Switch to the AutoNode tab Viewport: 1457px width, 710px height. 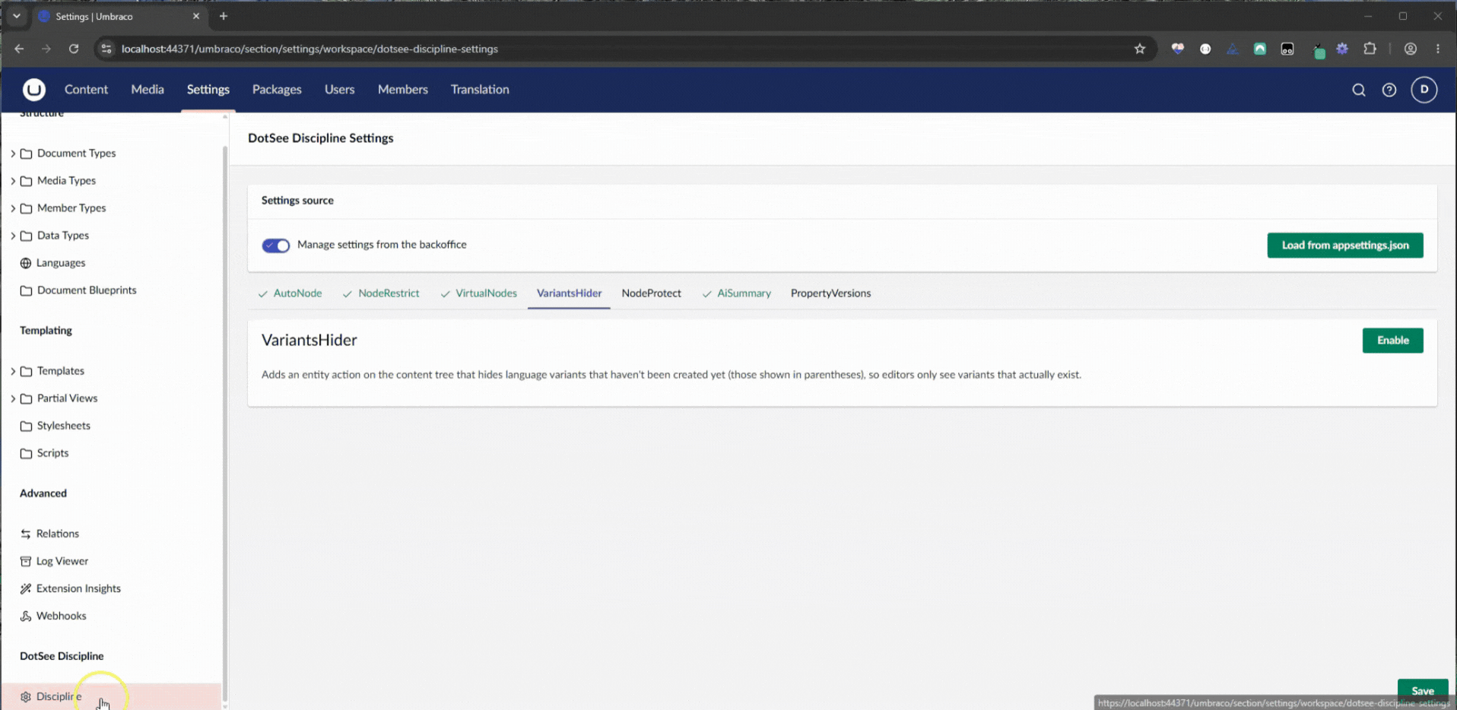[x=290, y=293]
